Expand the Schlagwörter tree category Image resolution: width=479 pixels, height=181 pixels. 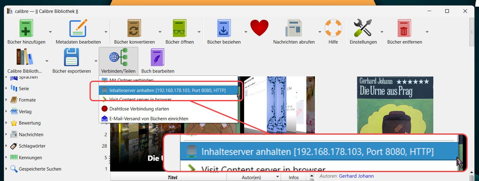[x=6, y=146]
